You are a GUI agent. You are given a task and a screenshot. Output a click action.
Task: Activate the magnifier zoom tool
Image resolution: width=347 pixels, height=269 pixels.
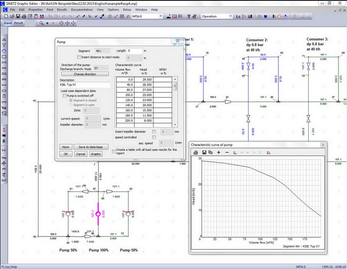(41, 23)
